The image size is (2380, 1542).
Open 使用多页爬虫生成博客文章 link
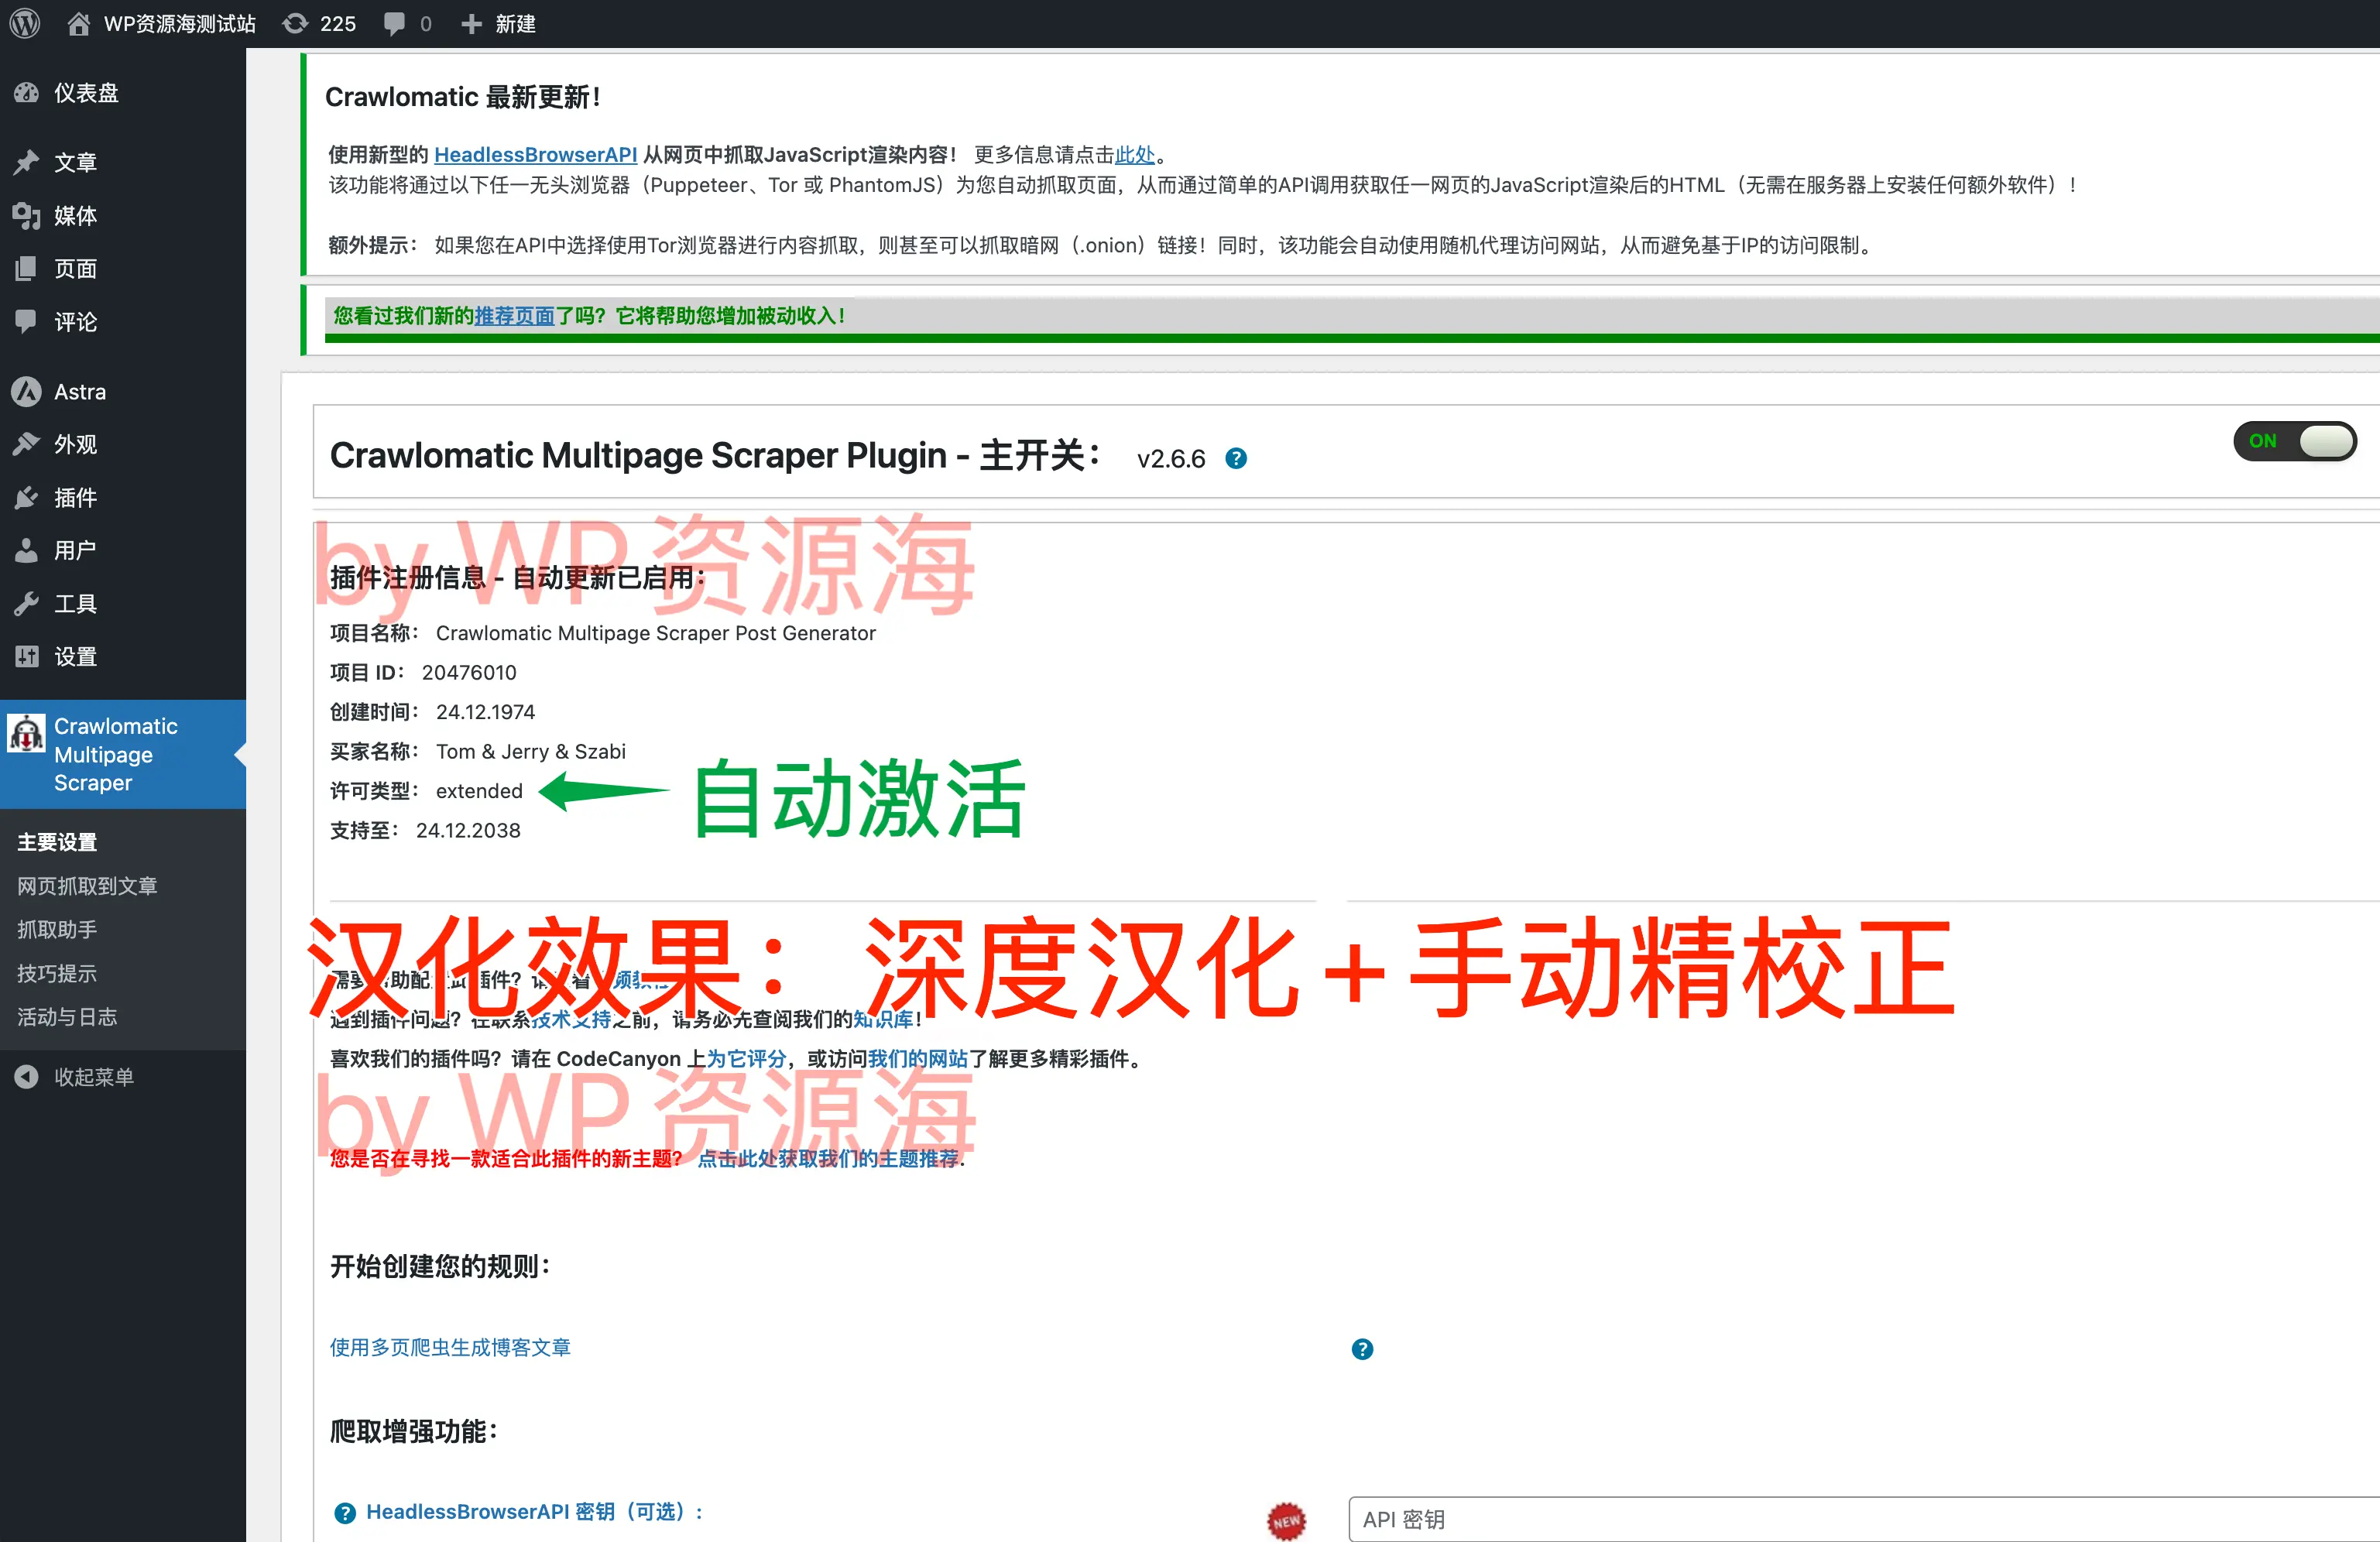pos(450,1347)
